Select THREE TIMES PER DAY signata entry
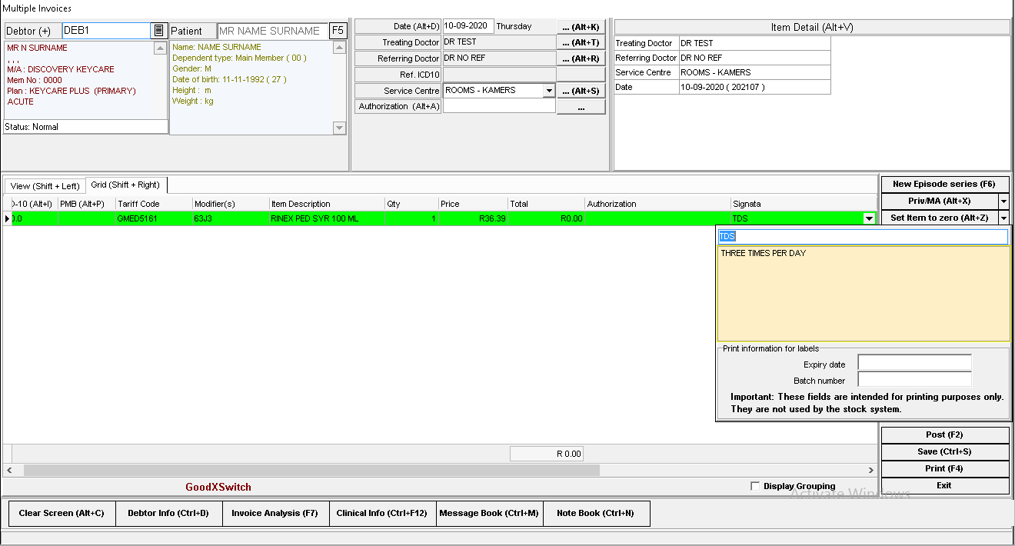Screen dimensions: 1015x546 coord(764,254)
